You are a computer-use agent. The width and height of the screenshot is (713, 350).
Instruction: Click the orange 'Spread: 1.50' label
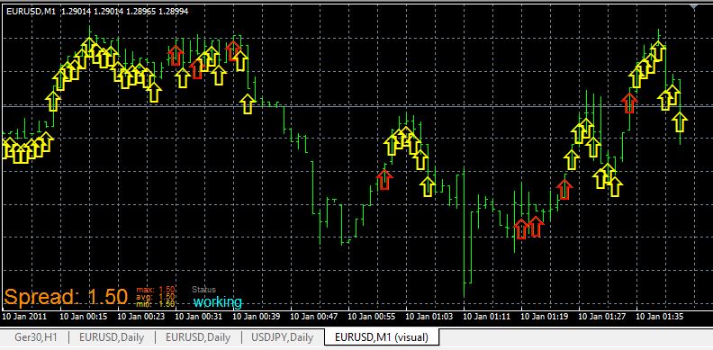pyautogui.click(x=66, y=297)
